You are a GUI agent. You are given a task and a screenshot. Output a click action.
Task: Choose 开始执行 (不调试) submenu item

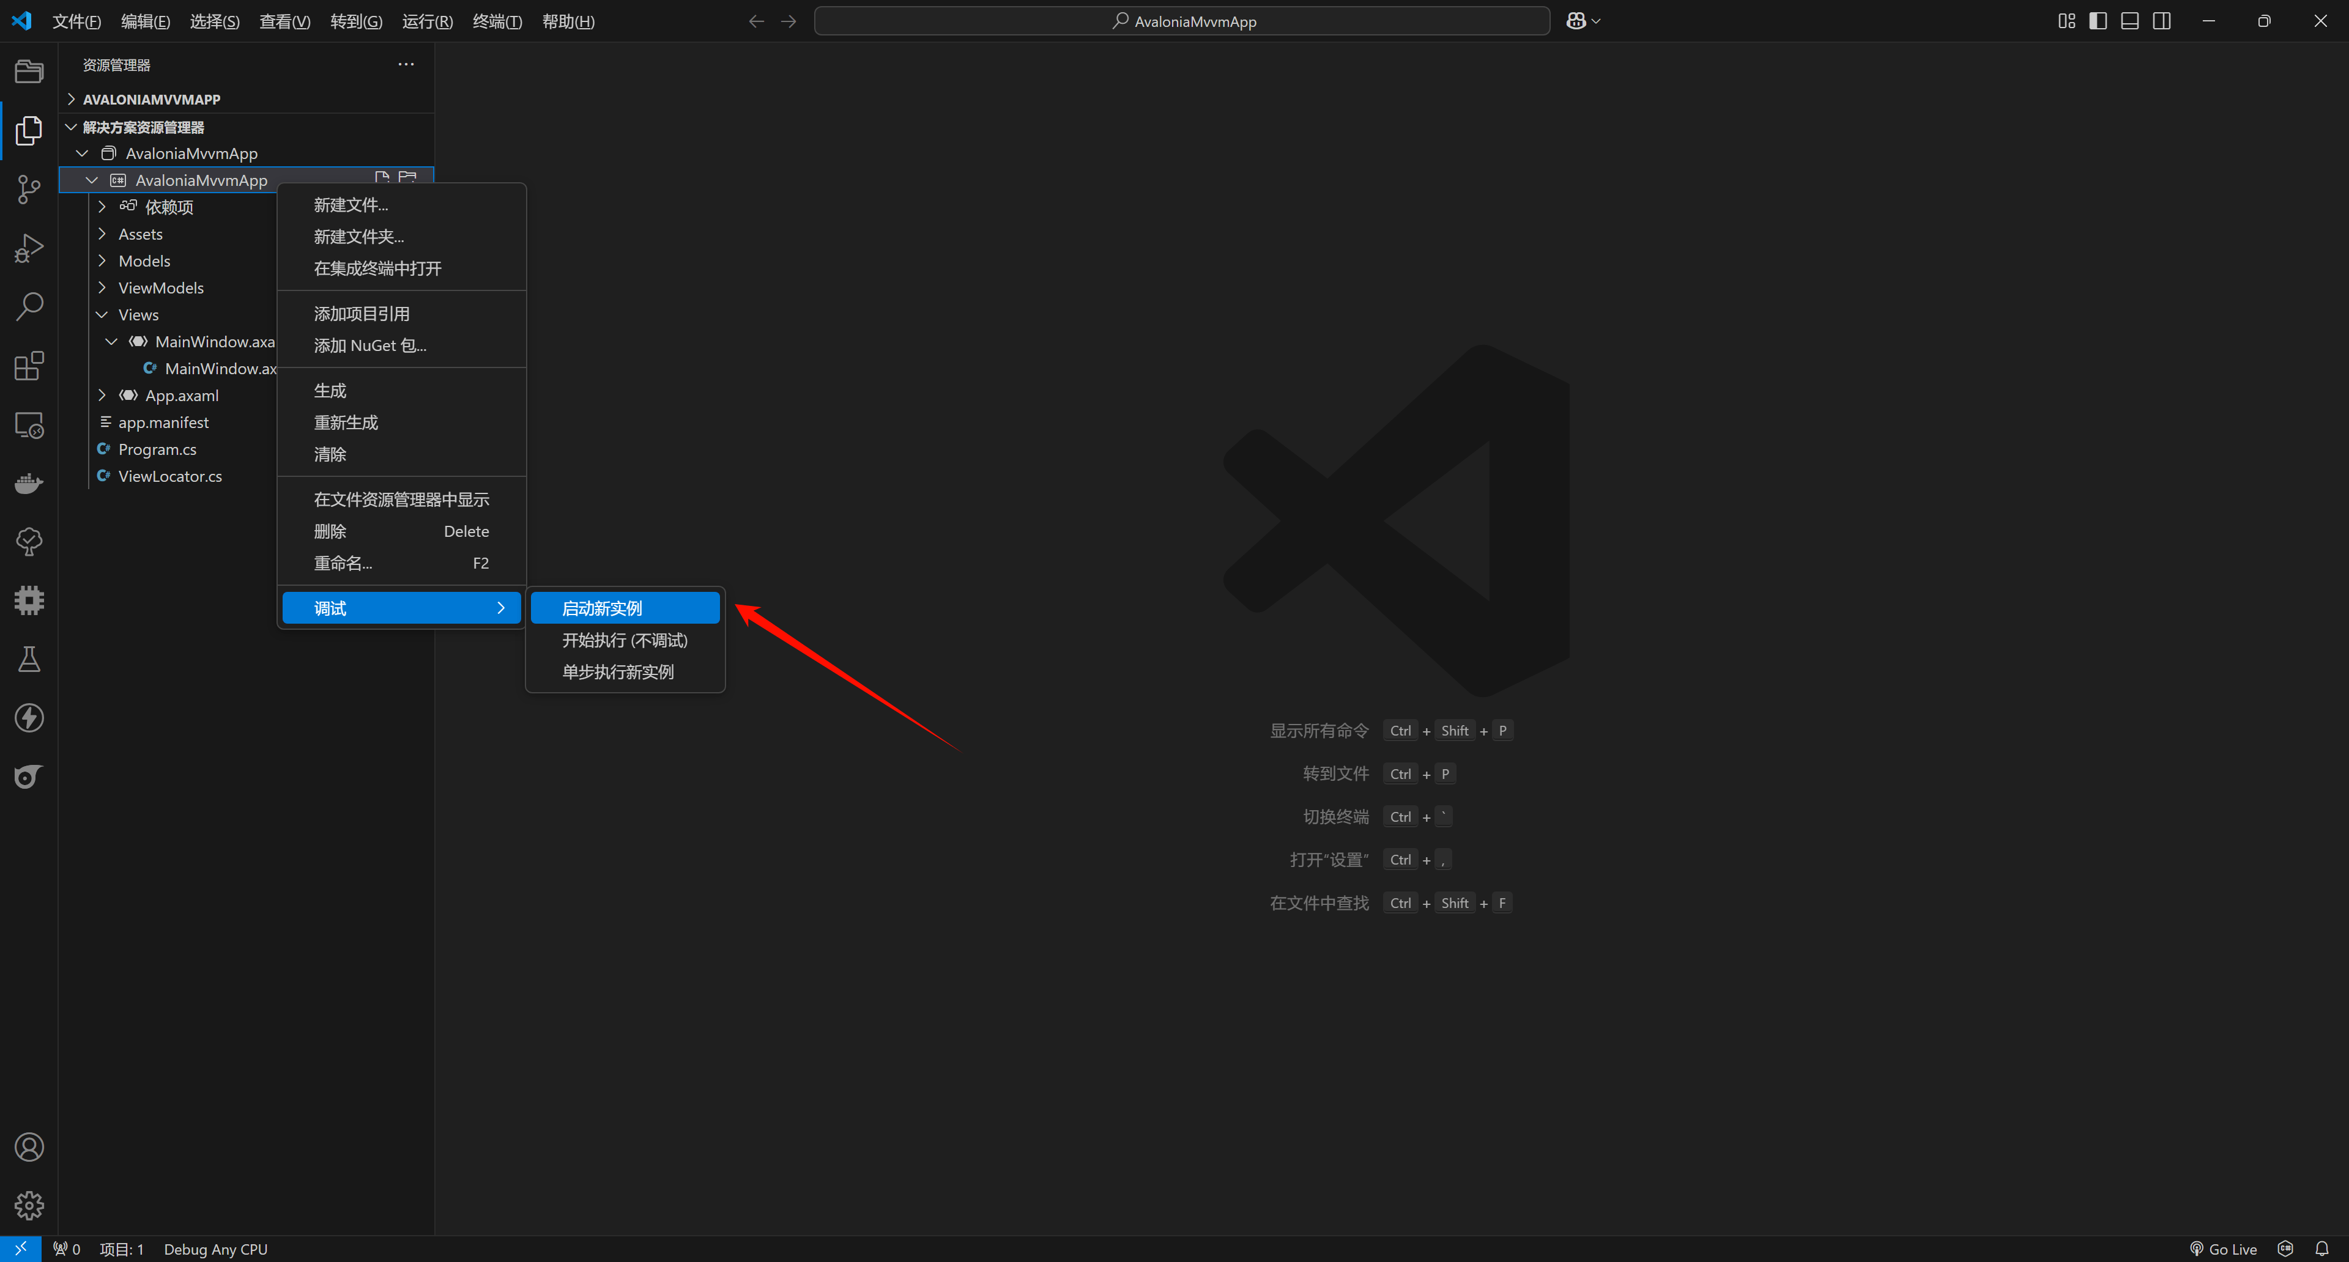click(x=626, y=640)
